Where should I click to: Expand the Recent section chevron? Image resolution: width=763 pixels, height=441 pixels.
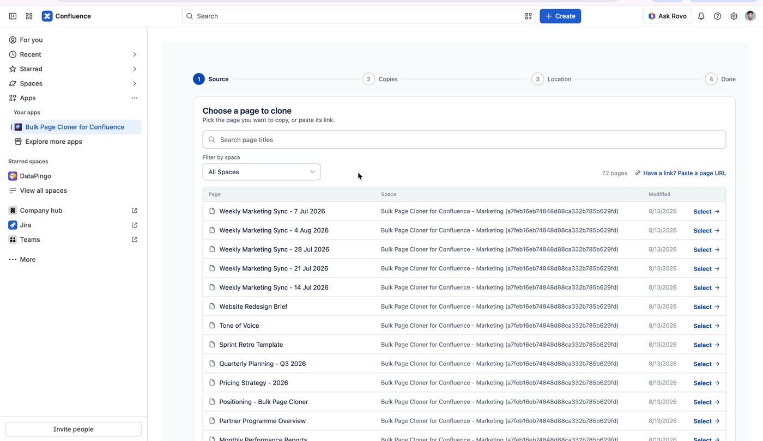(x=135, y=54)
